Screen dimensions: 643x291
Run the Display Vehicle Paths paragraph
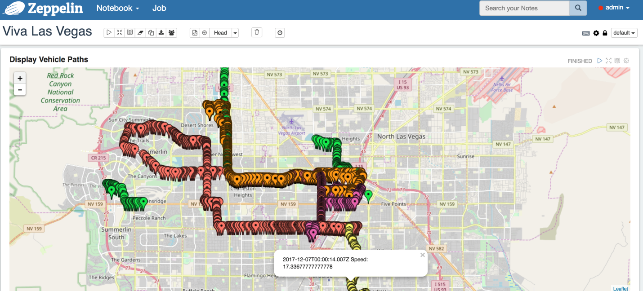pos(599,60)
